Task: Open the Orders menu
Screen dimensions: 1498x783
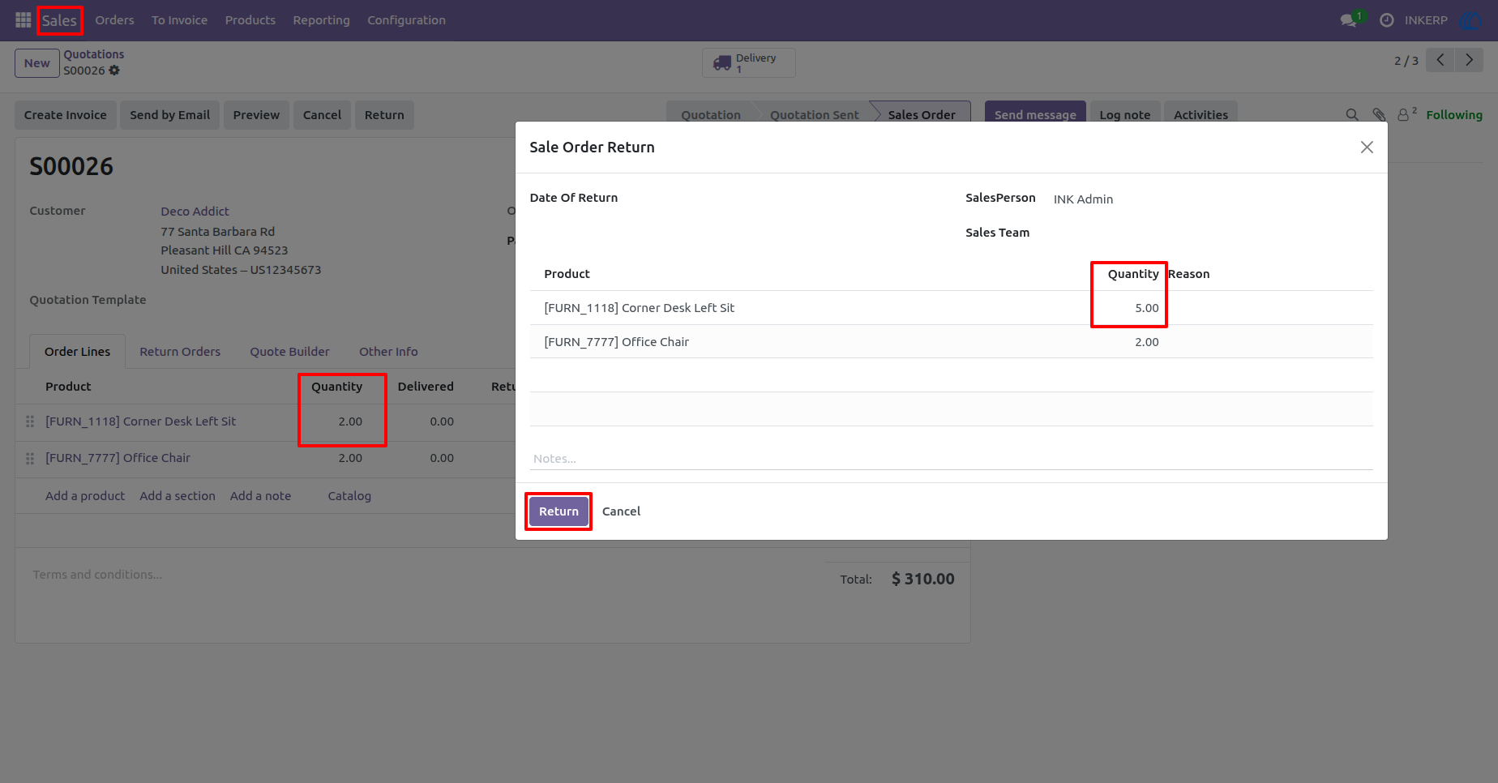Action: 114,20
